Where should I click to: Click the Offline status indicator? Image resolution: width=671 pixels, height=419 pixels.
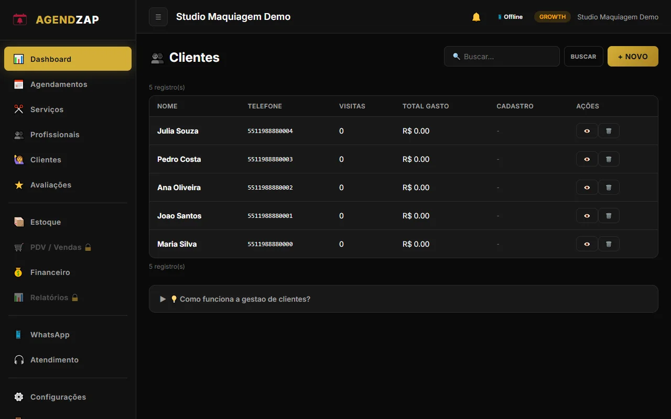510,17
